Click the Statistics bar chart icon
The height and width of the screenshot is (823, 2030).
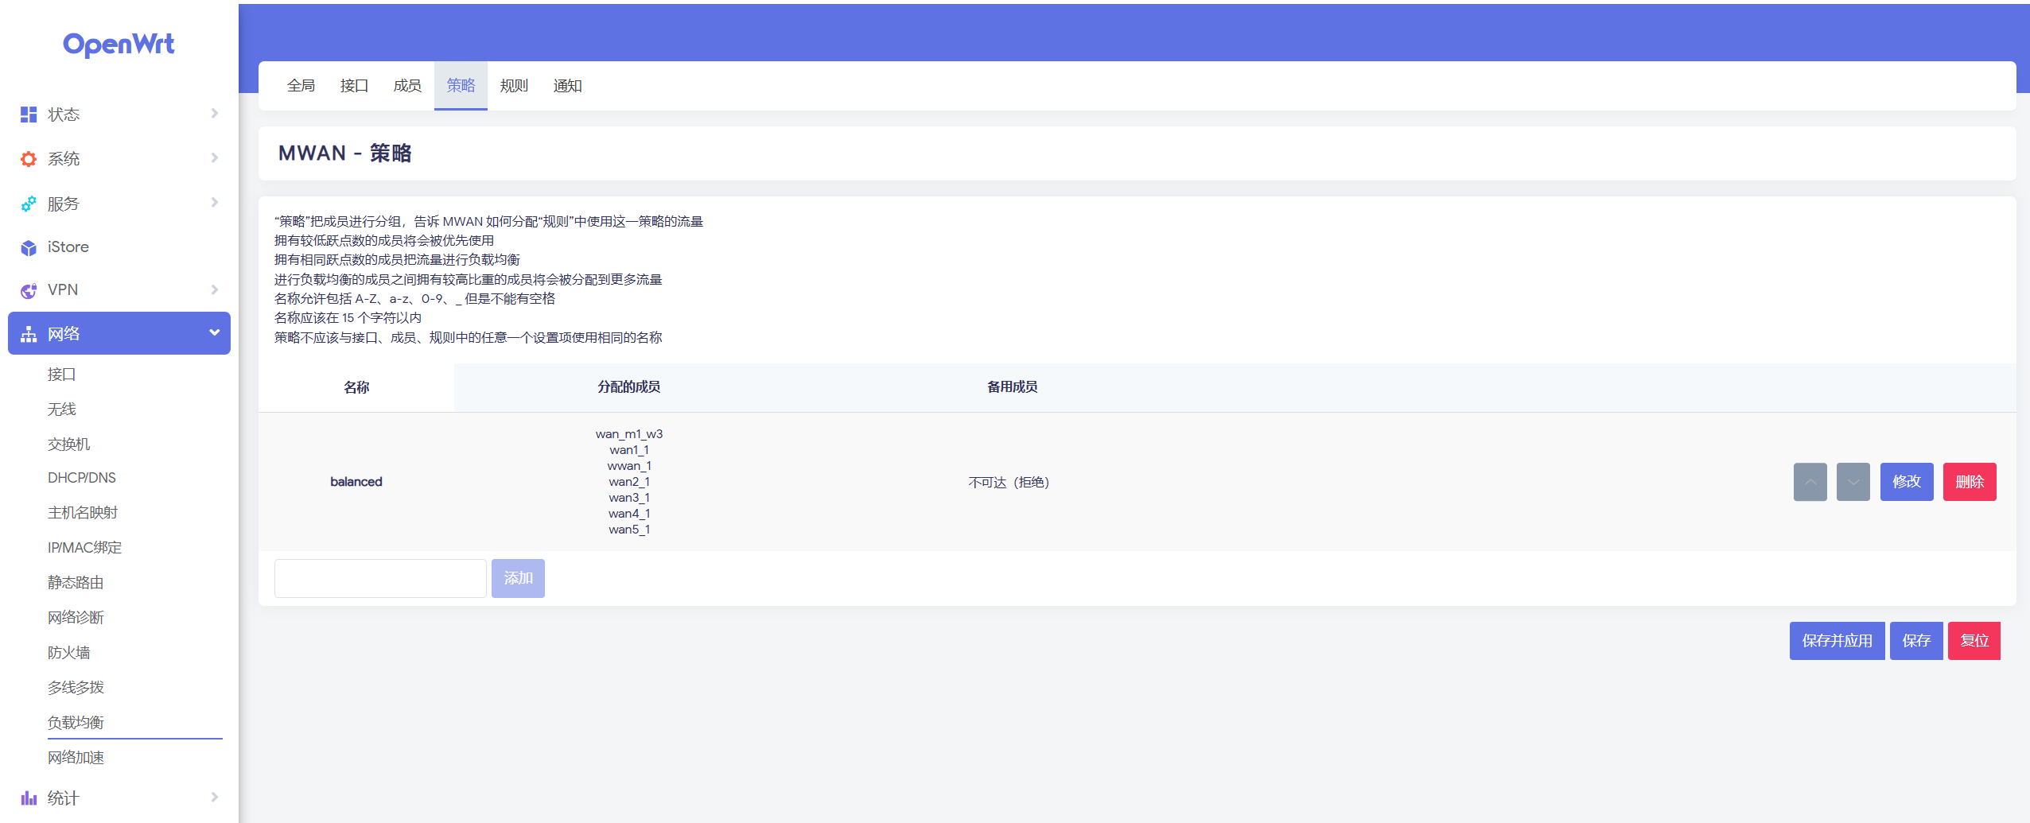tap(29, 798)
